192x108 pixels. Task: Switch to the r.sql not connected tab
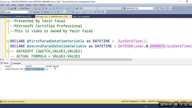81,16
